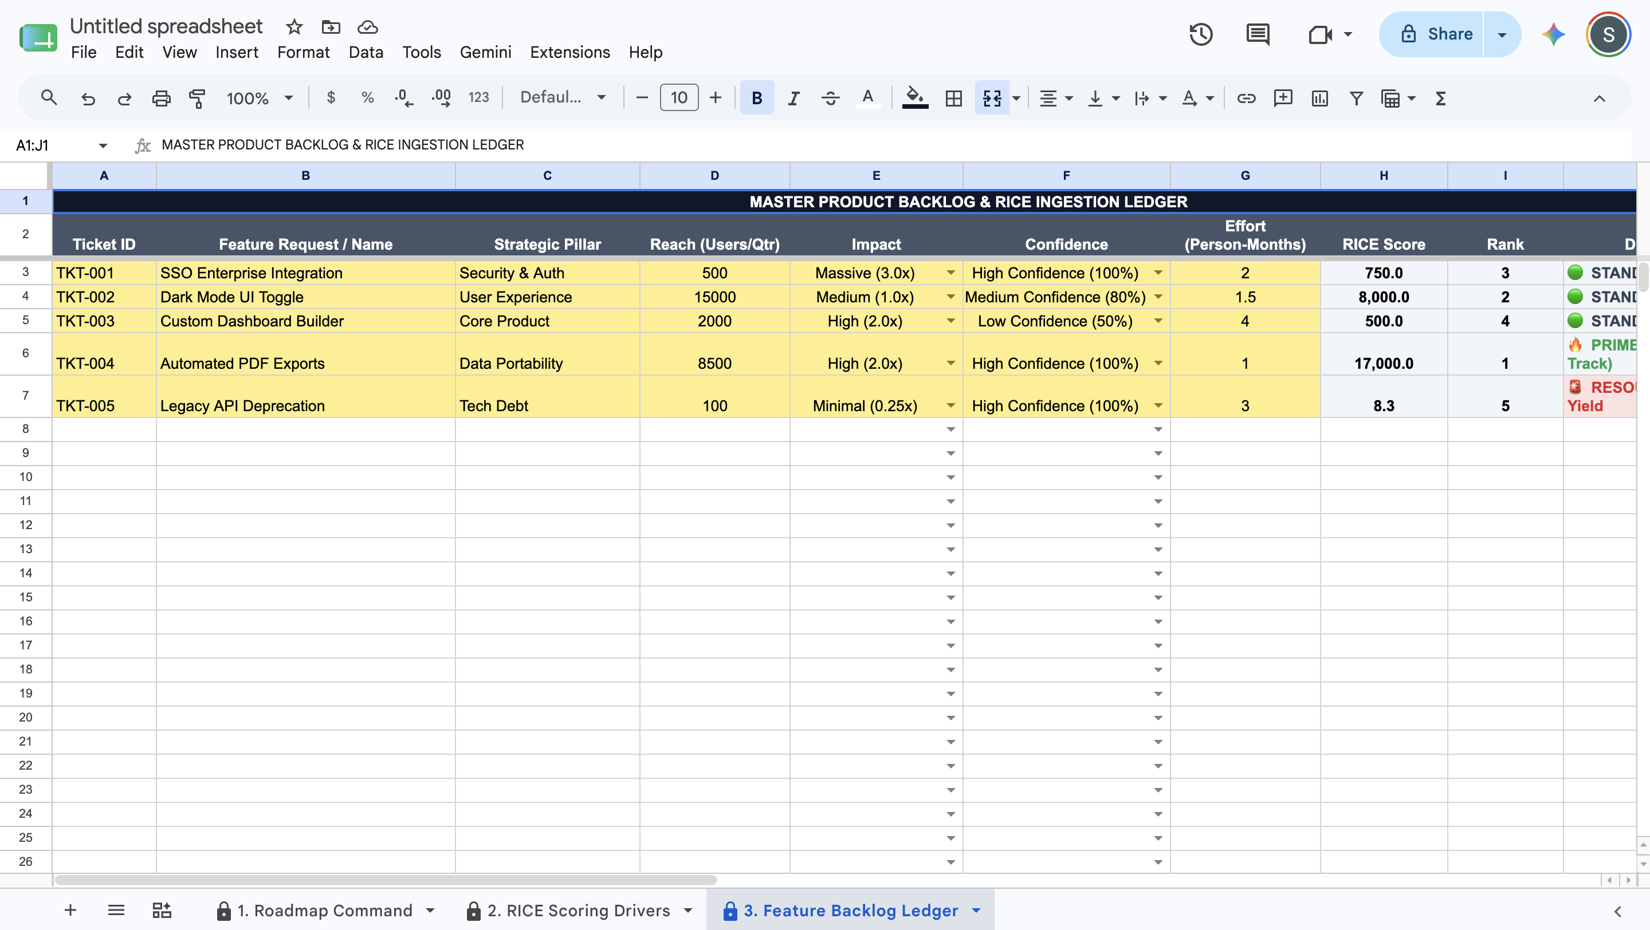Open the zoom level dropdown
Screen dimensions: 1650x930
(x=260, y=98)
